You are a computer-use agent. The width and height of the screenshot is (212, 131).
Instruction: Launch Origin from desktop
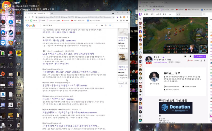(3, 75)
